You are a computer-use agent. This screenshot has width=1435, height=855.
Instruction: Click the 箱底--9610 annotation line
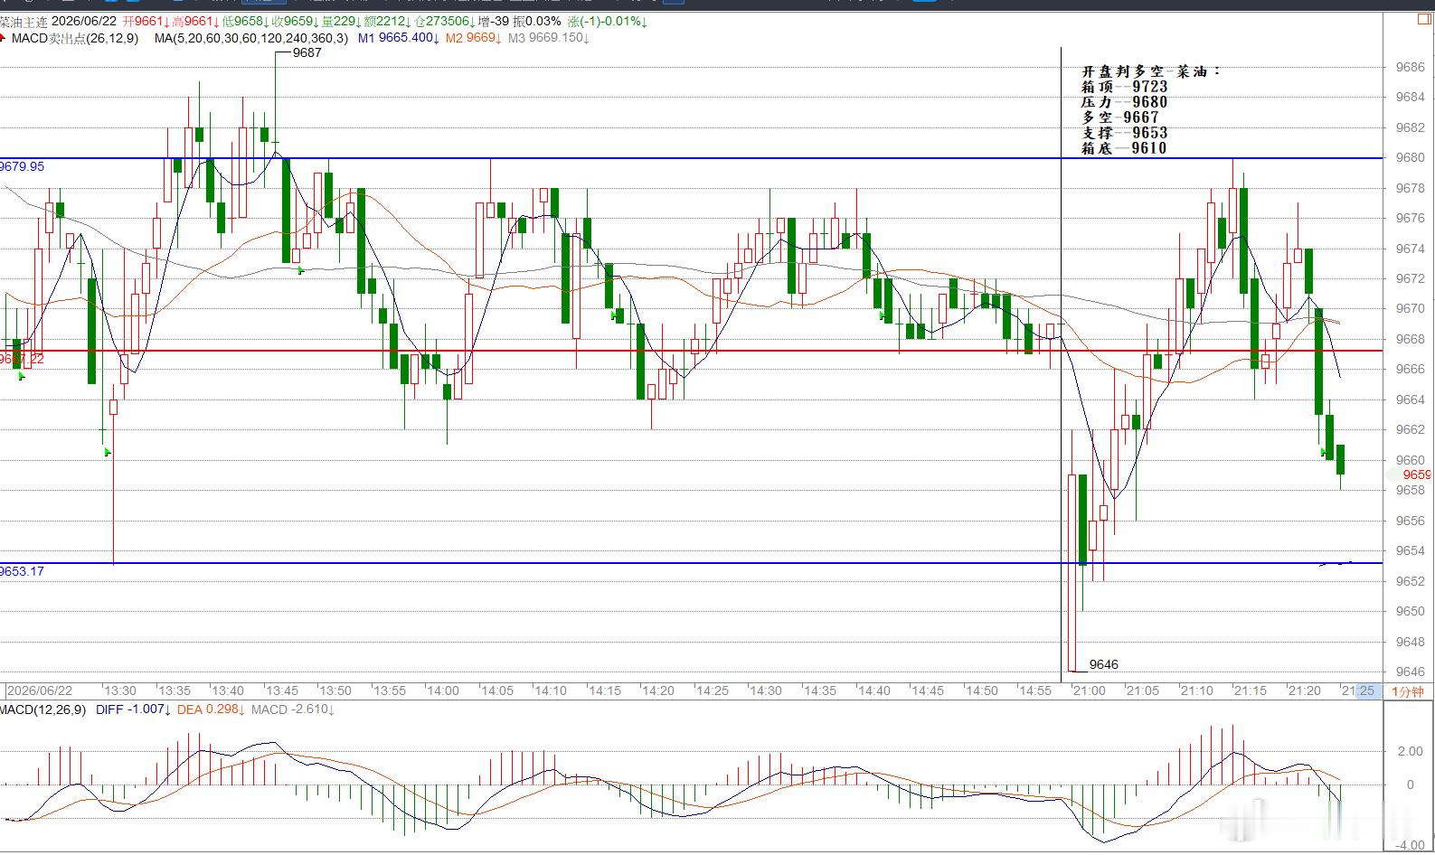[1124, 148]
